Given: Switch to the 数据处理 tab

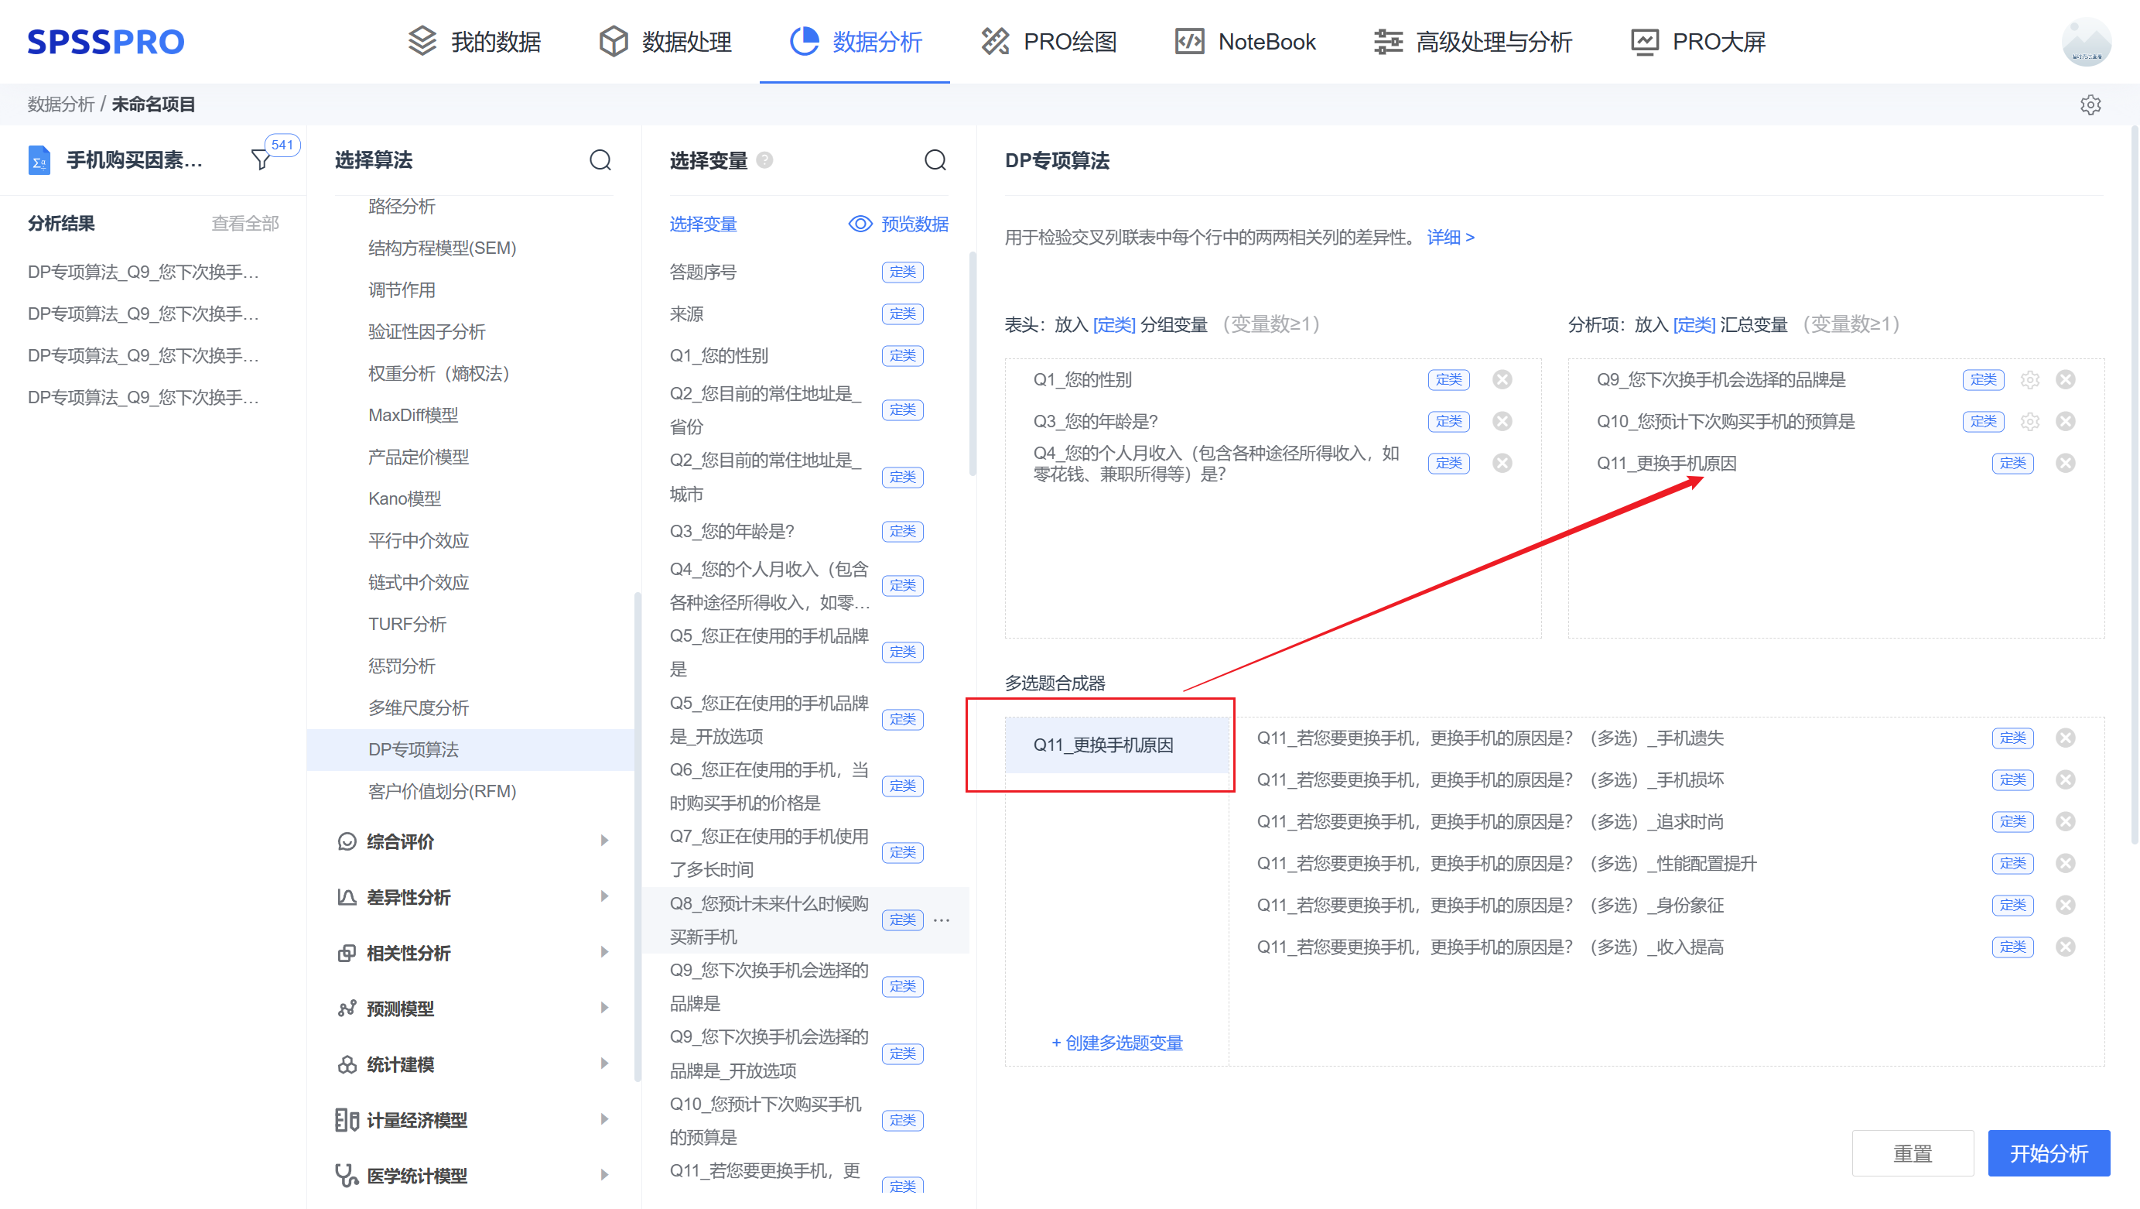Looking at the screenshot, I should [x=664, y=42].
